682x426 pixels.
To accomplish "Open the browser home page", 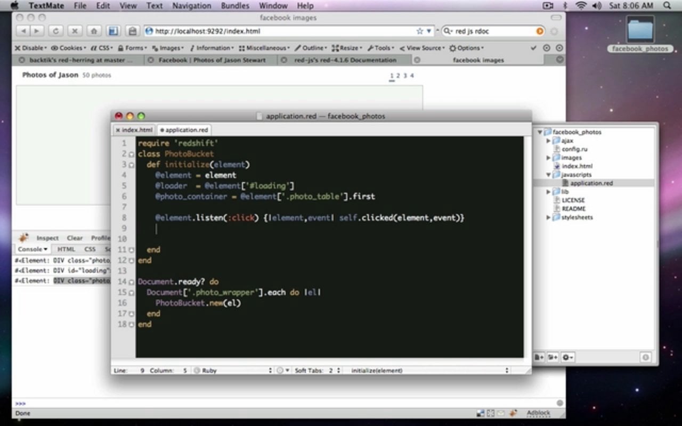I will coord(94,31).
